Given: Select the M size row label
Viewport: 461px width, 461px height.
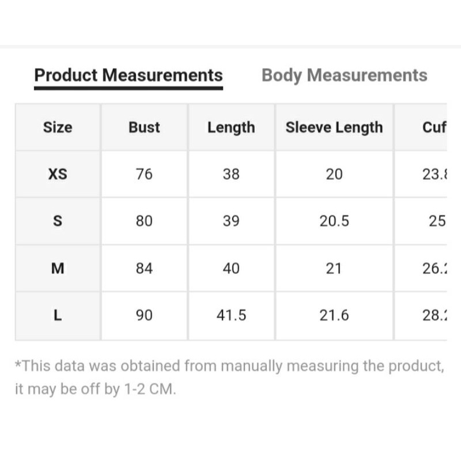Looking at the screenshot, I should pyautogui.click(x=58, y=268).
